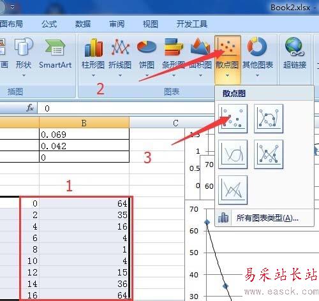319x301 pixels.
Task: Select column C header
Action: [x=175, y=122]
